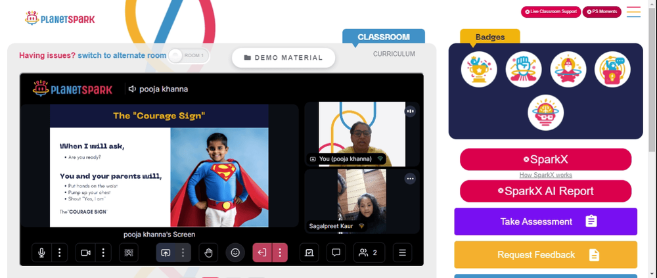Open microphone options three-dot menu
Viewport: 657px width, 278px height.
(60, 252)
